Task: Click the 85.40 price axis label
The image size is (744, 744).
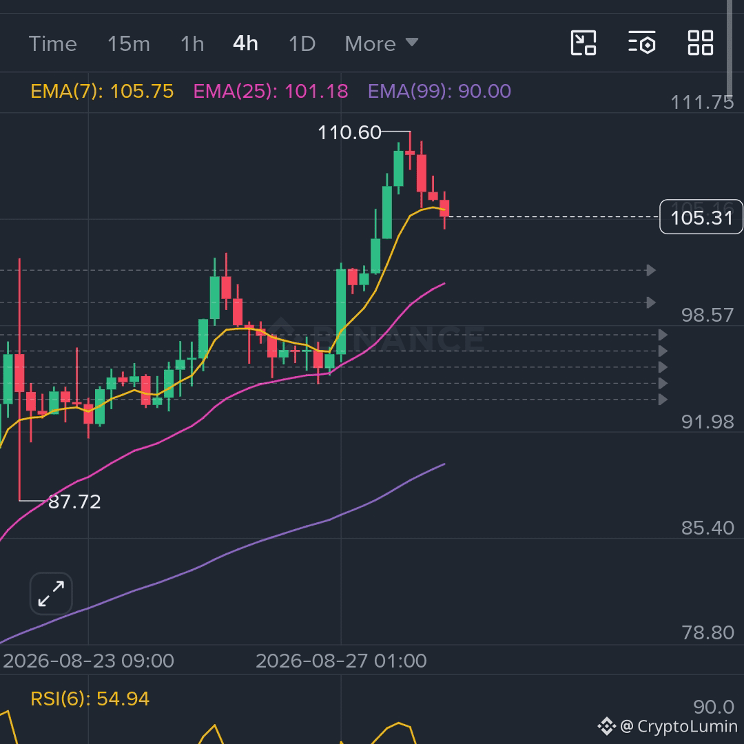Action: pos(707,528)
